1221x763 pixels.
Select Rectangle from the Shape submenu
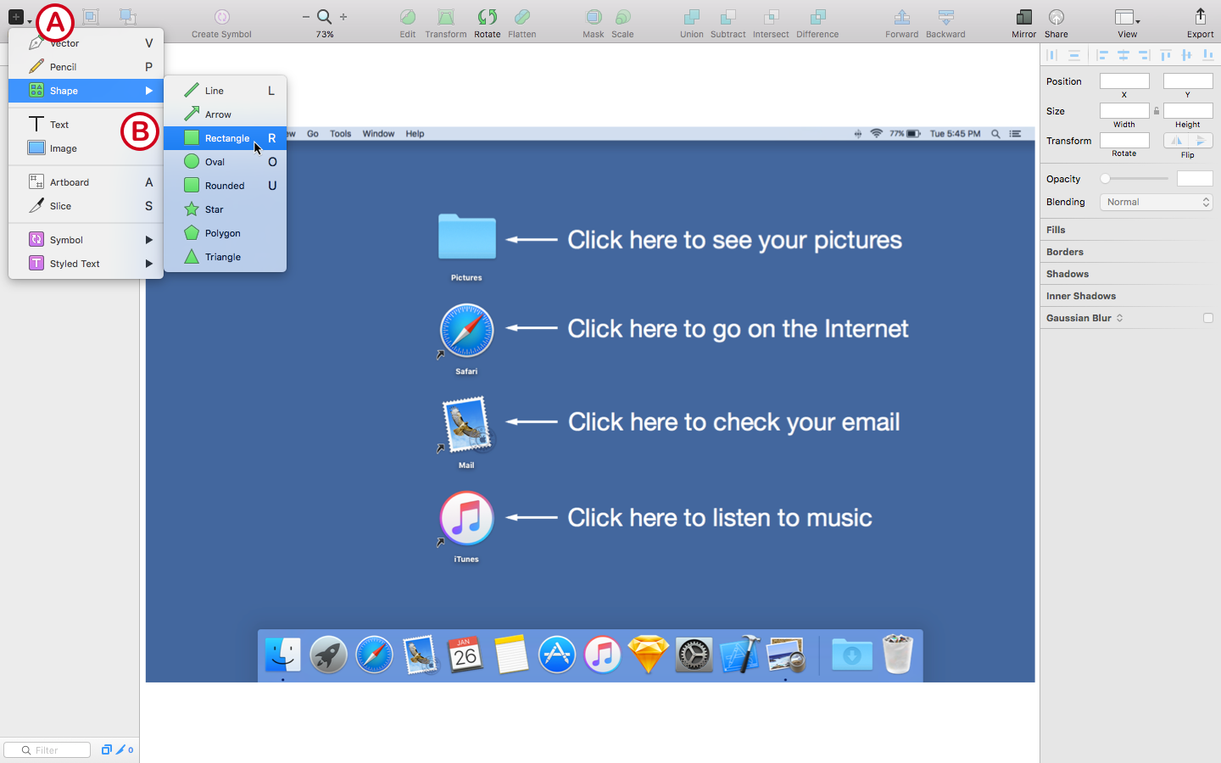(227, 137)
